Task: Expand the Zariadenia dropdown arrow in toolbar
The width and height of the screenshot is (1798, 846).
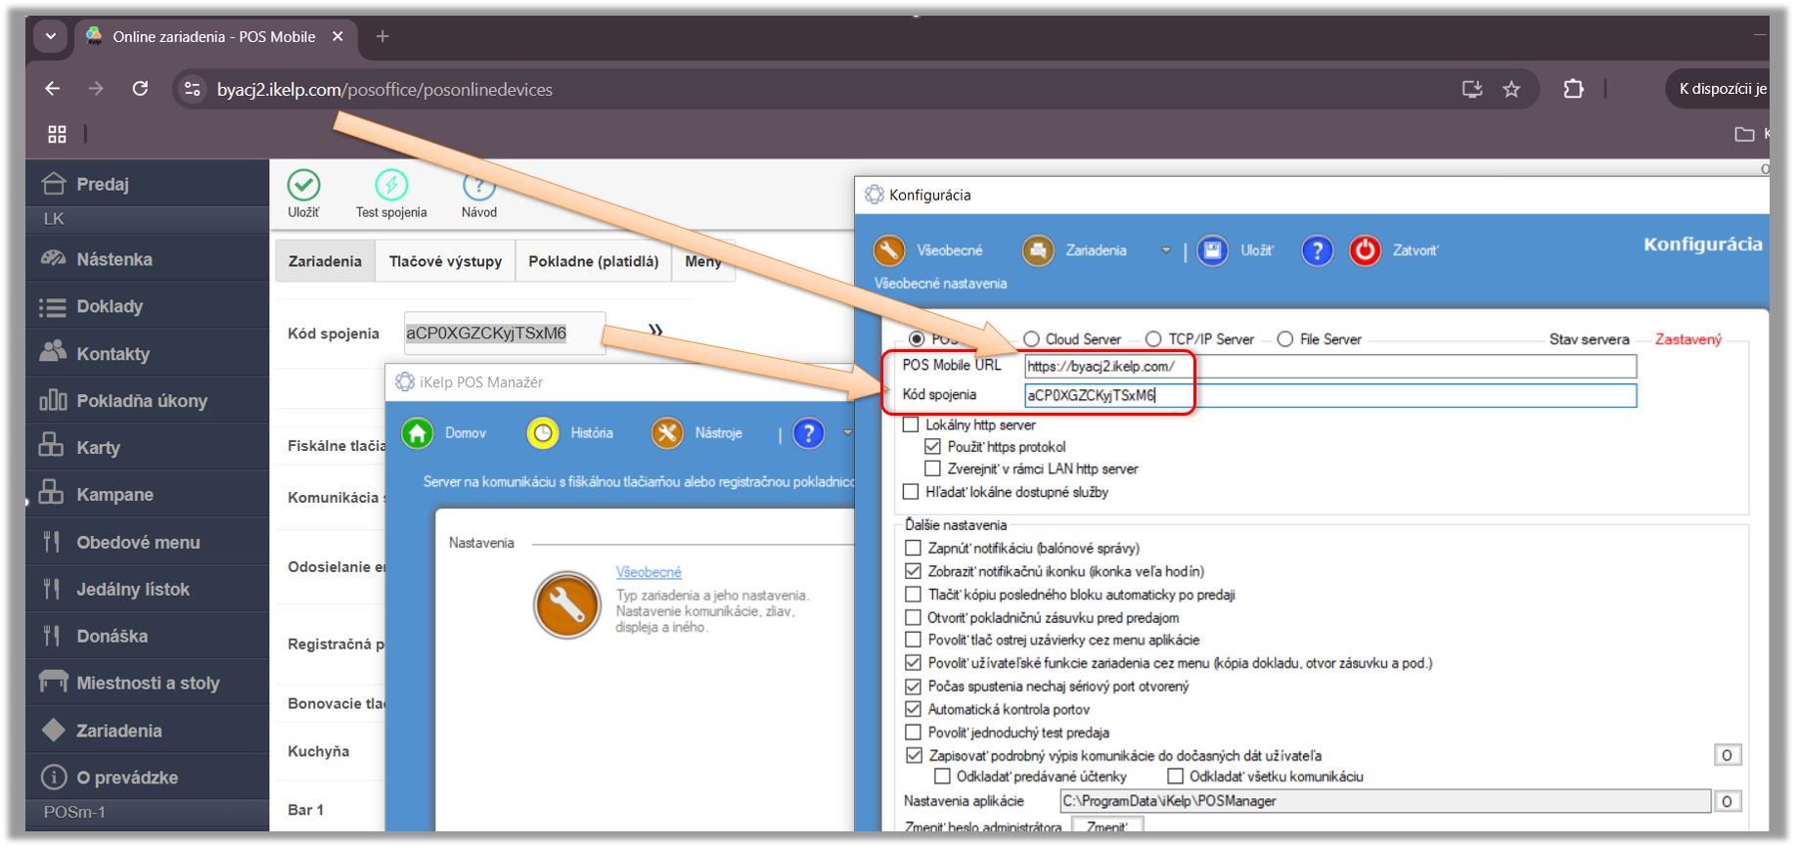Action: coord(1165,250)
